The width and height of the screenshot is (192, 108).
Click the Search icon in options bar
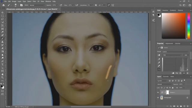click(180, 5)
